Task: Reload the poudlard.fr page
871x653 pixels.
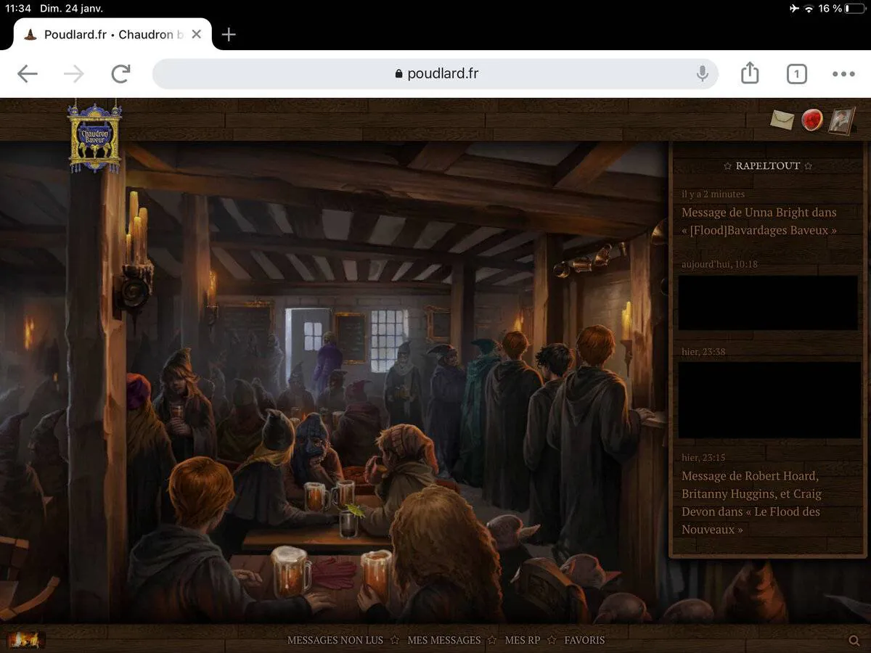Action: tap(120, 73)
